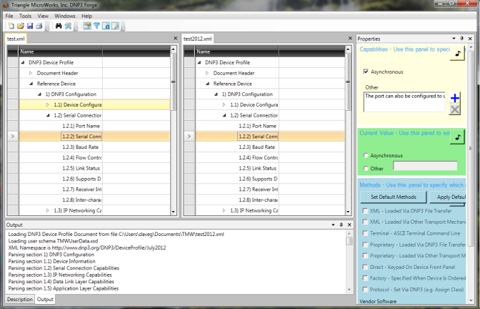Click the Print icon in toolbar
480x309 pixels.
39,26
